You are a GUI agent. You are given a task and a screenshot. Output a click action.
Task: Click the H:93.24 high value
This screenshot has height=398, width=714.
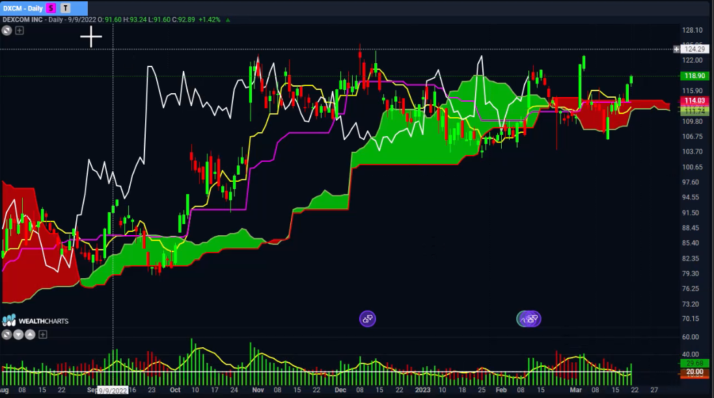click(134, 20)
